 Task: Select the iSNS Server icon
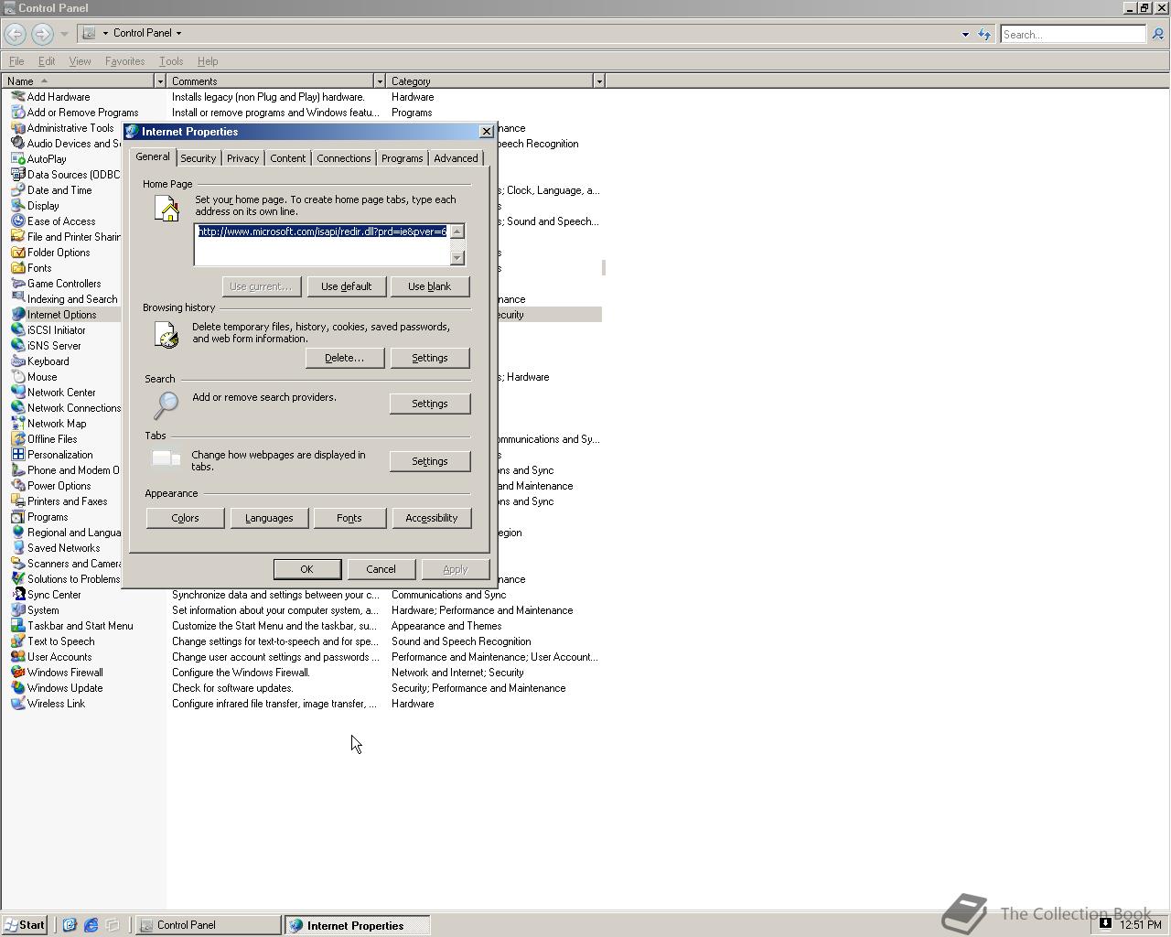(x=17, y=346)
